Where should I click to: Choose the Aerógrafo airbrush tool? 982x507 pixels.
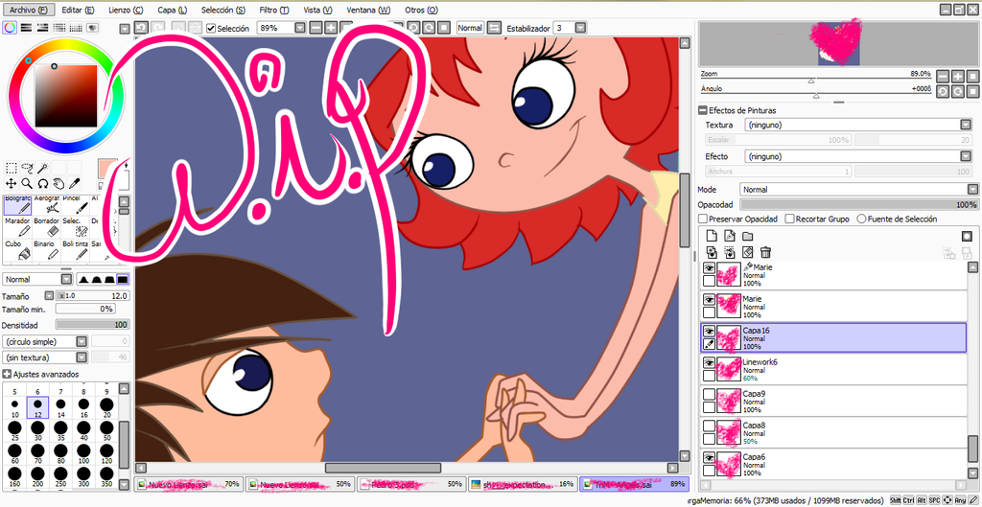tap(47, 205)
